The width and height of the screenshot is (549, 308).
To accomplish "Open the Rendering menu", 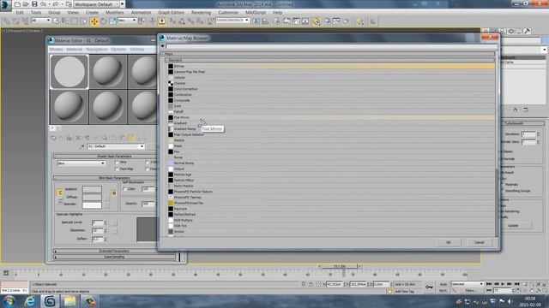I will coord(201,12).
